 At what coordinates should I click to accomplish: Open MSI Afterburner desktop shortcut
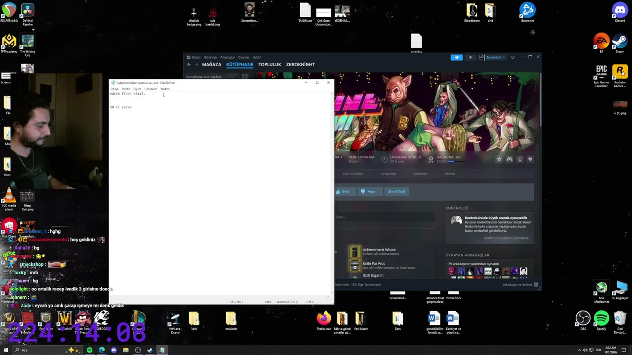[601, 292]
